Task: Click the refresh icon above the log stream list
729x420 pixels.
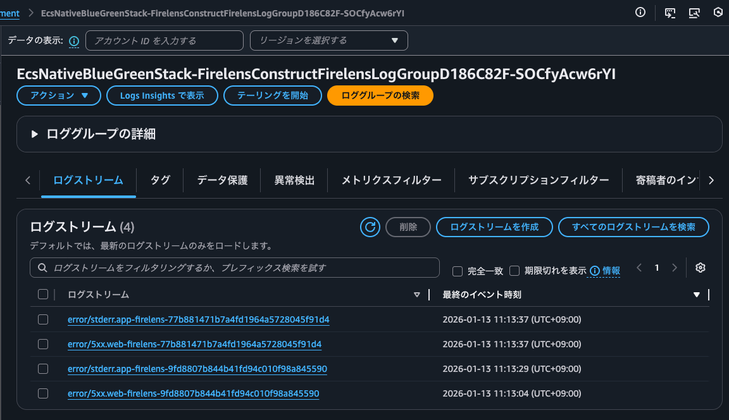Action: coord(370,227)
